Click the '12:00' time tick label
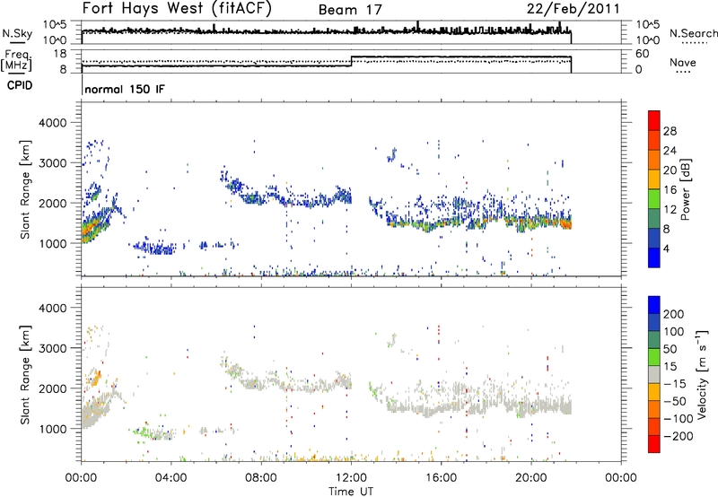Viewport: 718px width, 497px height. point(351,478)
